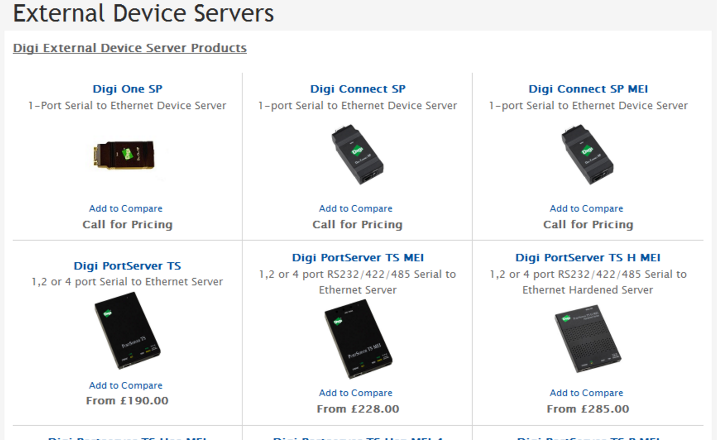
Task: Click the From £190.00 price text
Action: [127, 401]
